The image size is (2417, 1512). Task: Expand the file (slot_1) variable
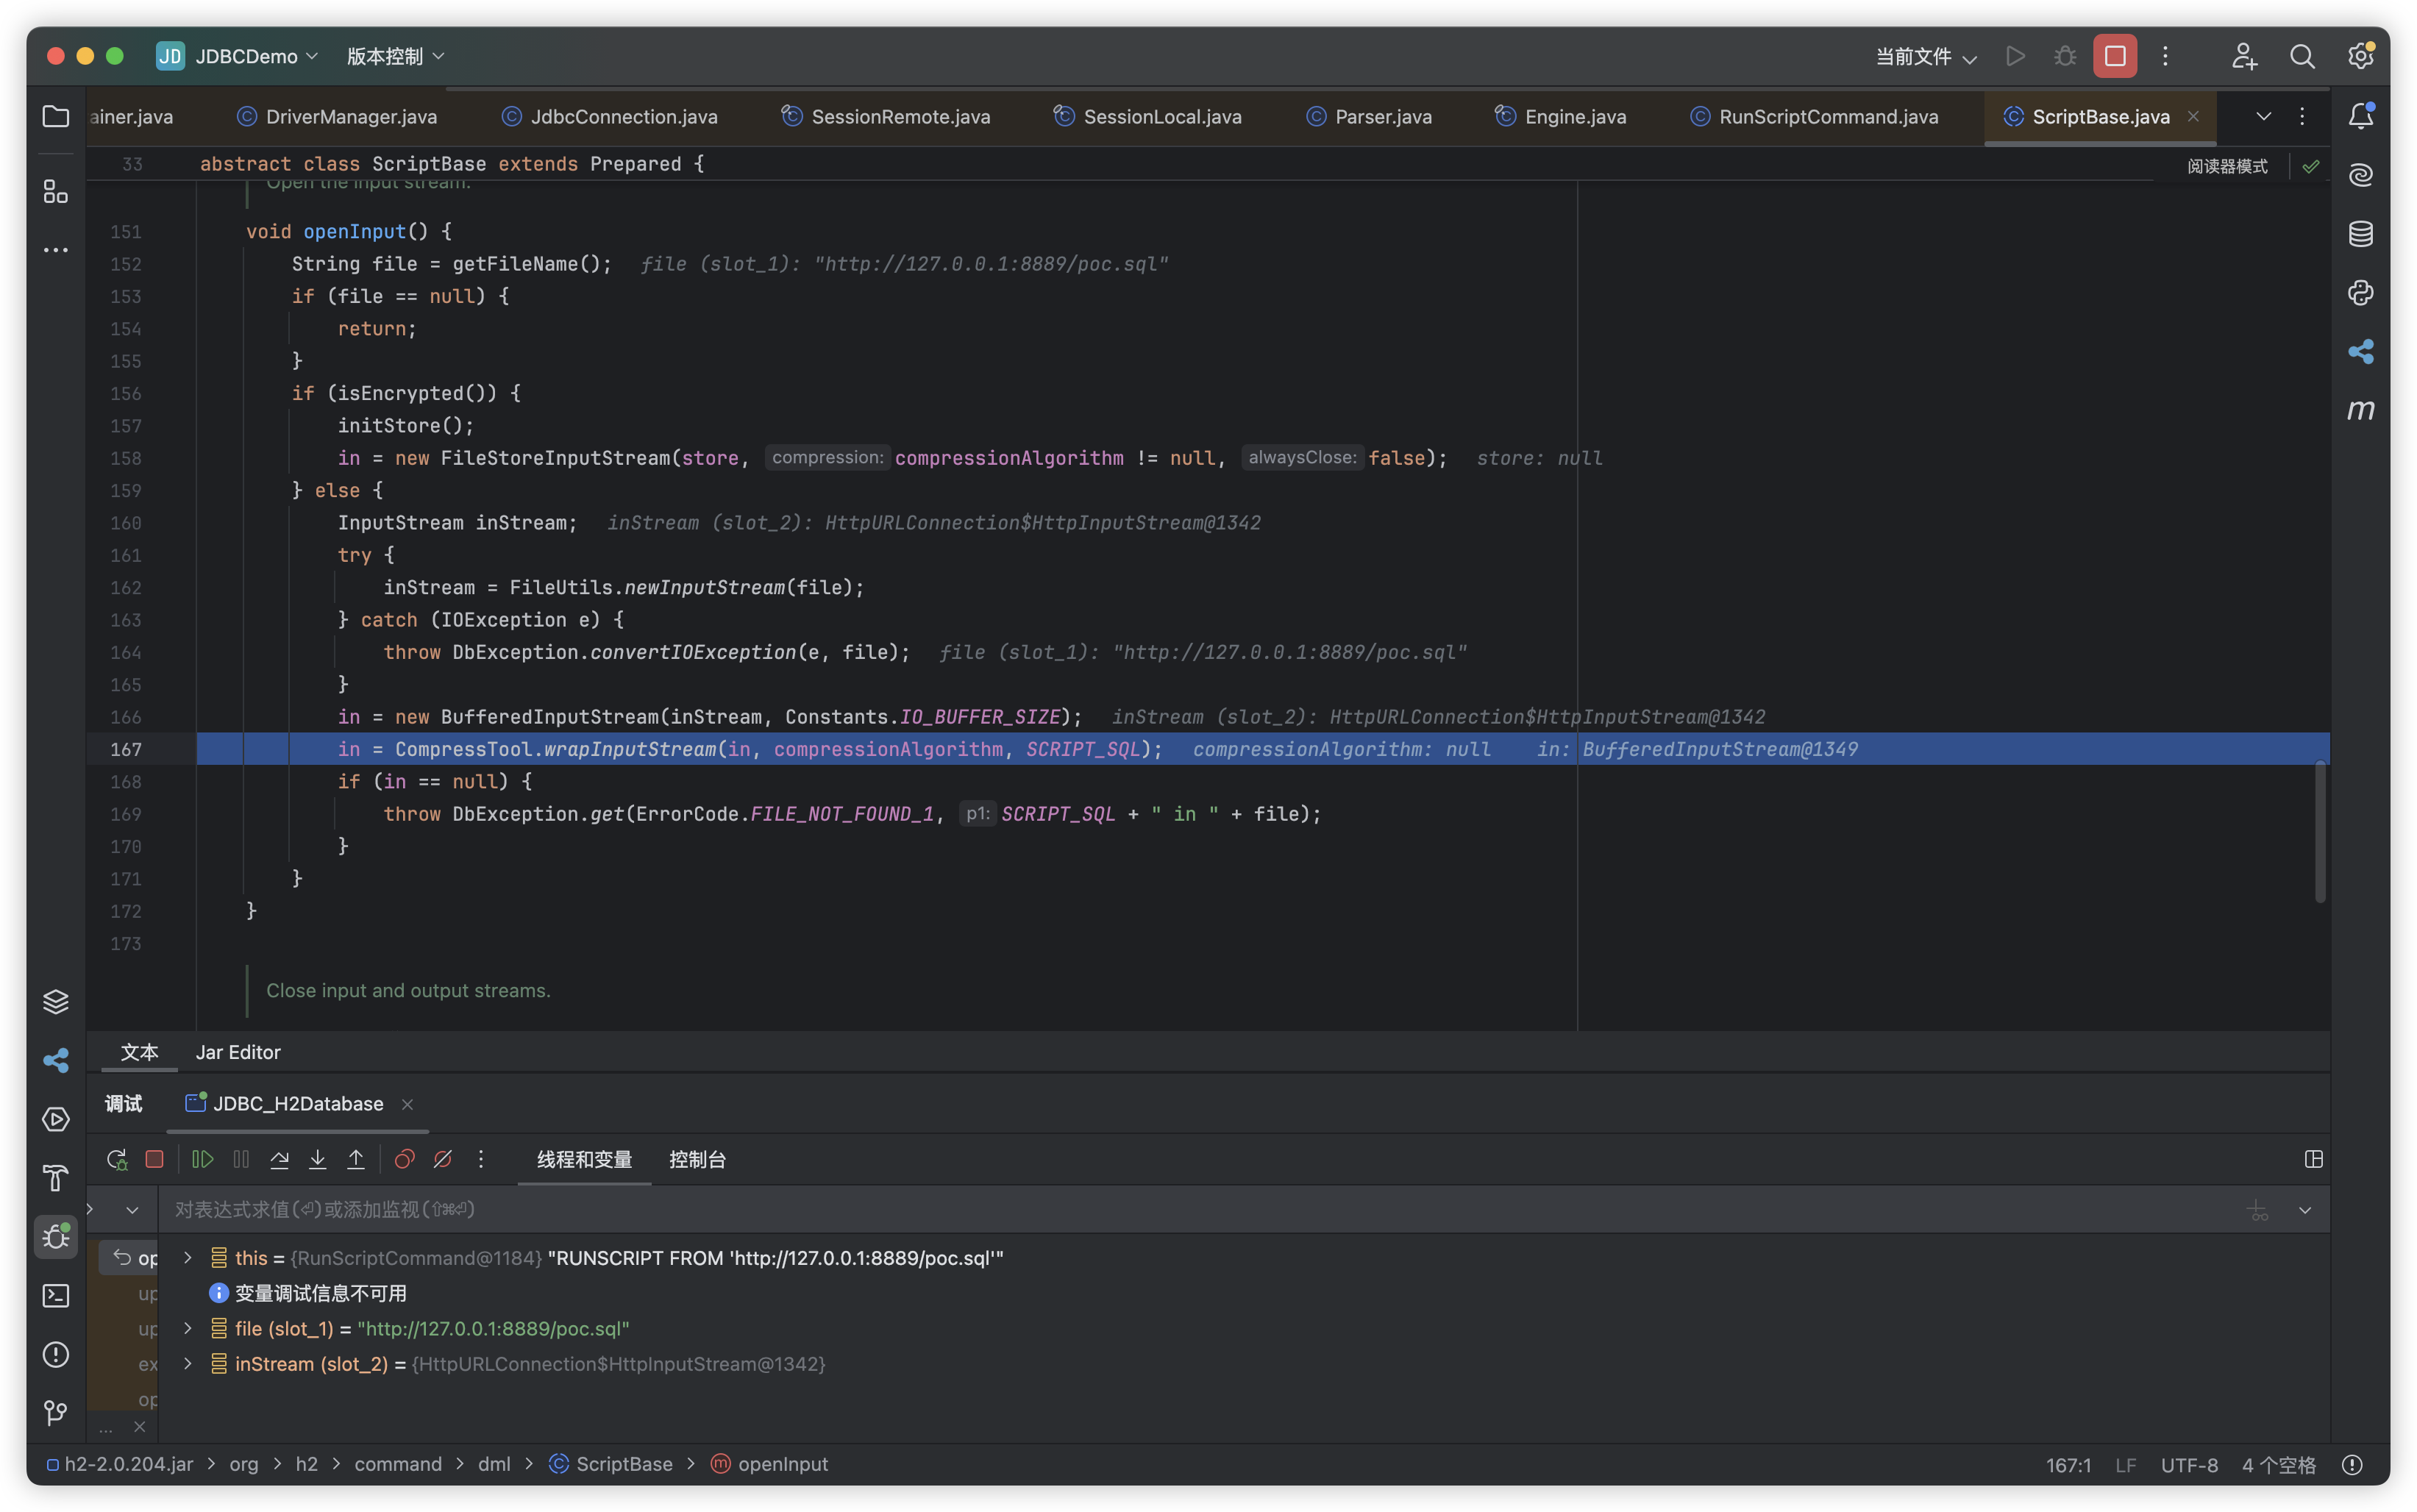187,1328
